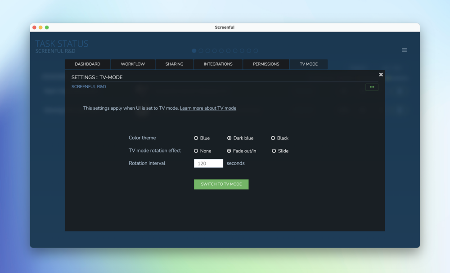Open the green three-dots options button

pyautogui.click(x=372, y=87)
